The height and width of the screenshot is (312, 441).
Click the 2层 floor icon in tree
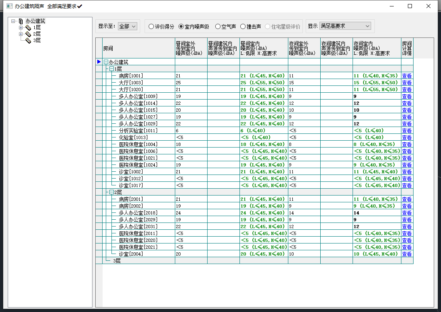pos(28,34)
